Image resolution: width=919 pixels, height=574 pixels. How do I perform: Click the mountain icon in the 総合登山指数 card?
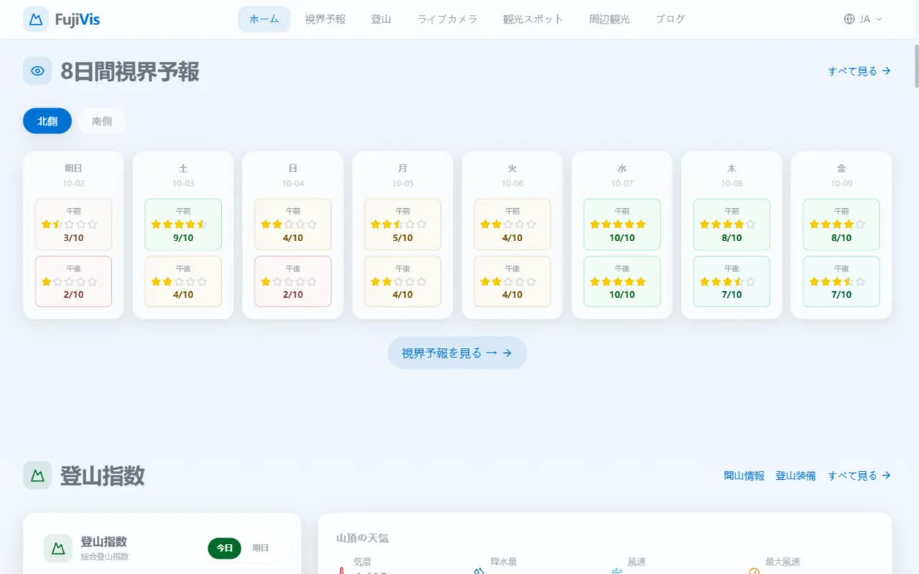click(57, 548)
